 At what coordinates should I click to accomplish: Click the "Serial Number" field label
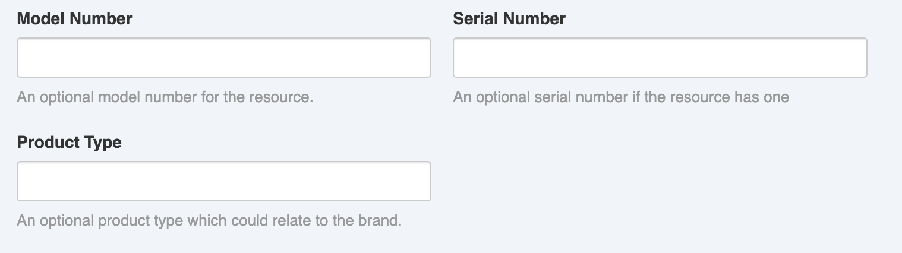click(x=509, y=19)
